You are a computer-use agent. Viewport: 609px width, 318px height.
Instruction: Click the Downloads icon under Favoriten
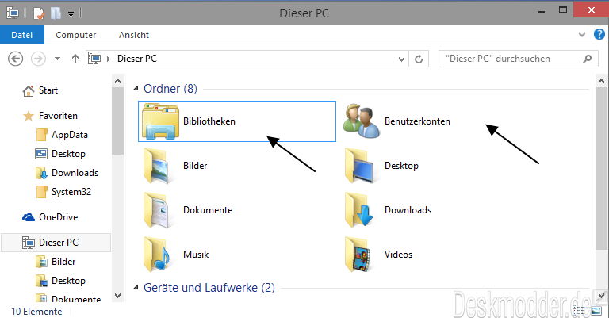41,173
